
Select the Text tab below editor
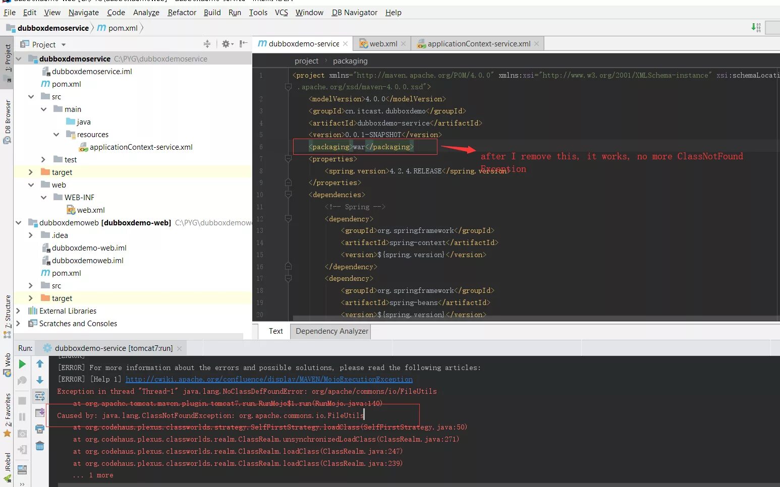pos(275,331)
